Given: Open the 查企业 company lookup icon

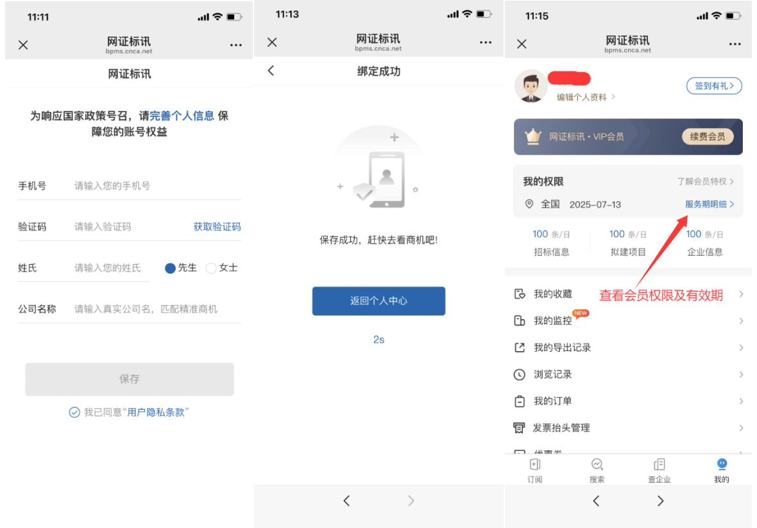Looking at the screenshot, I should coord(659,465).
